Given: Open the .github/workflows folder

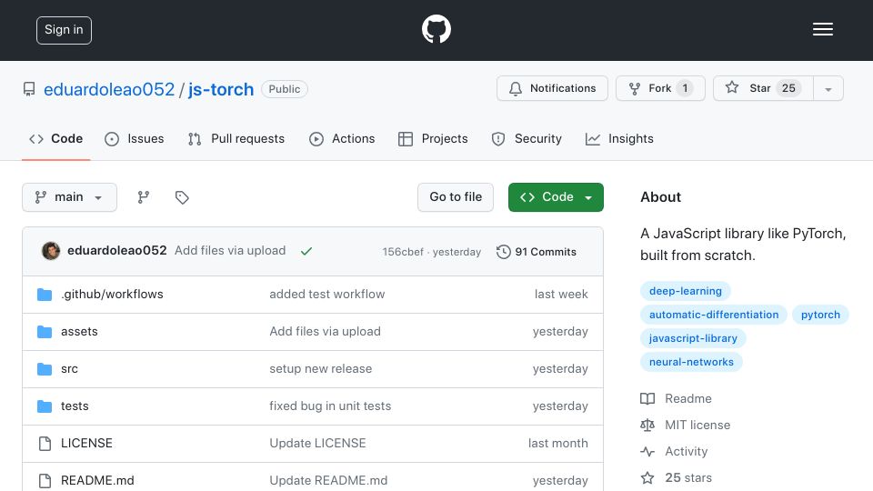Looking at the screenshot, I should coord(112,294).
